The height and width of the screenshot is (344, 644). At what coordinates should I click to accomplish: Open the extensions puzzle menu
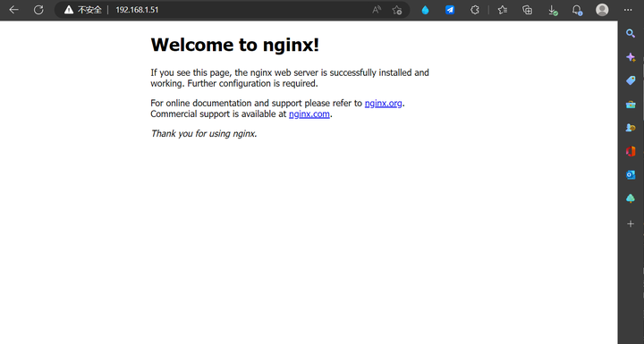(475, 10)
